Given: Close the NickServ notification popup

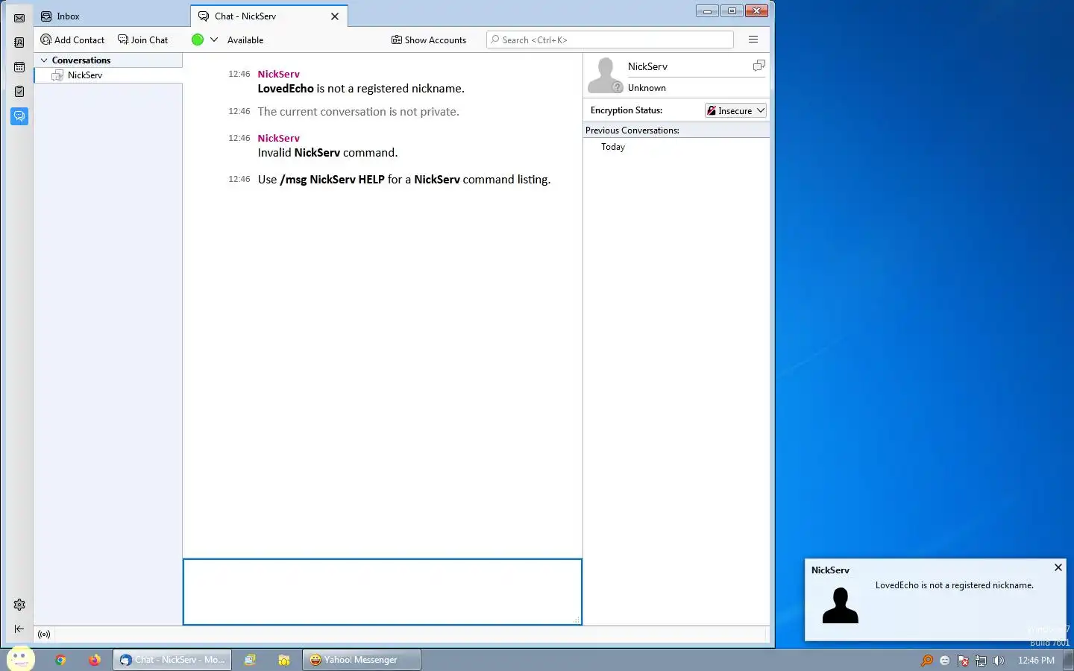Looking at the screenshot, I should click(1058, 567).
